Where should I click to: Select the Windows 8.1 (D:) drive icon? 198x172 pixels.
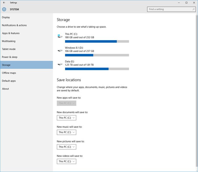(60, 50)
